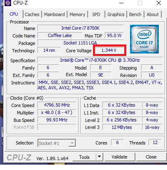The image size is (167, 170).
Task: Go to the Graphics tab
Action: [x=116, y=14]
